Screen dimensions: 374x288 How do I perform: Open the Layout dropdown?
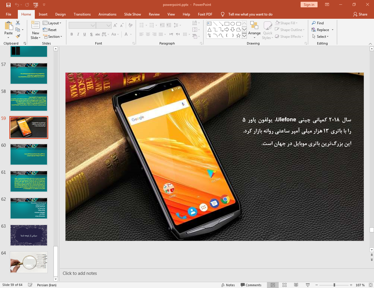tap(52, 23)
